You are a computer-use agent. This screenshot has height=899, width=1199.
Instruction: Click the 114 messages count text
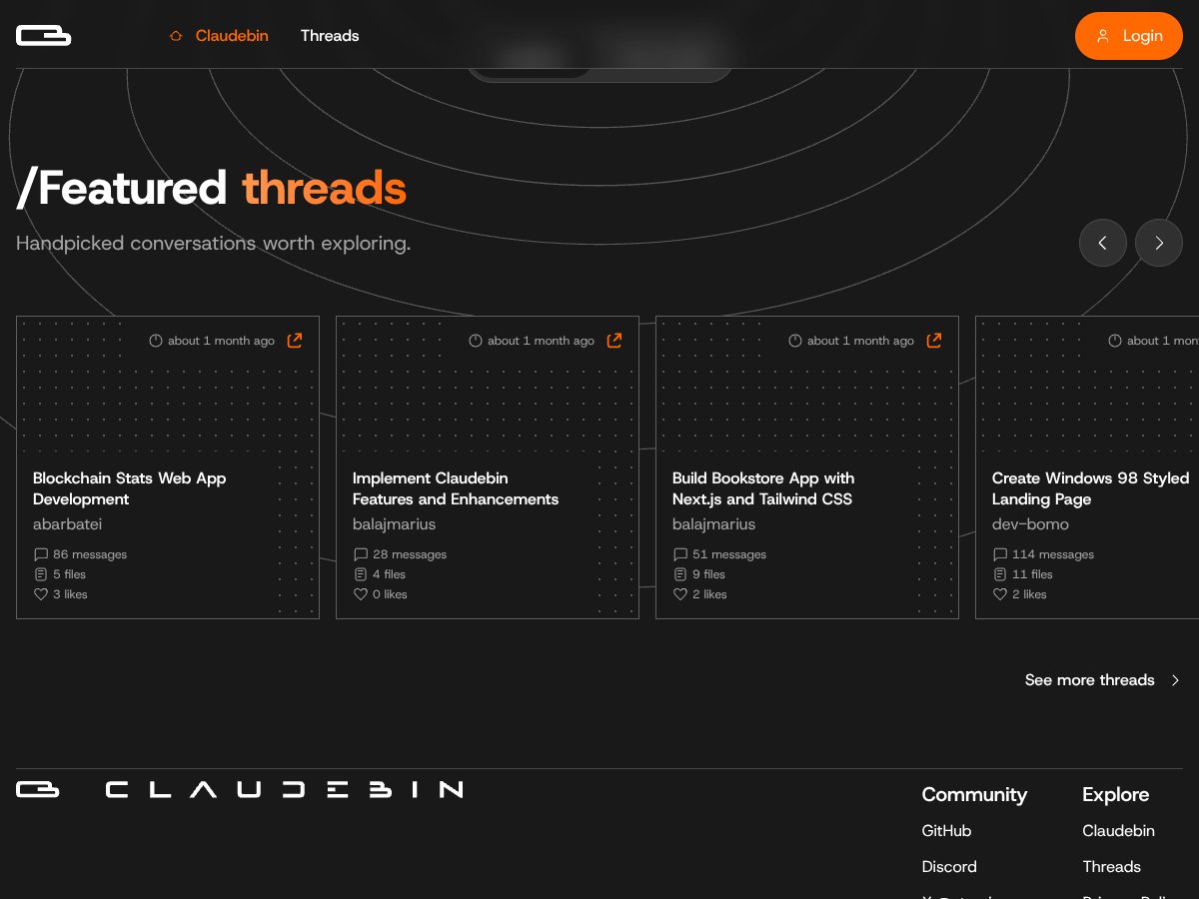[1053, 554]
